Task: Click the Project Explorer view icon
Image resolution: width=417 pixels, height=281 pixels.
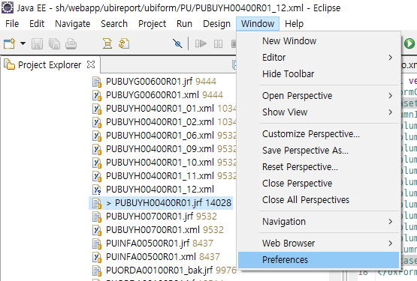Action: point(9,64)
